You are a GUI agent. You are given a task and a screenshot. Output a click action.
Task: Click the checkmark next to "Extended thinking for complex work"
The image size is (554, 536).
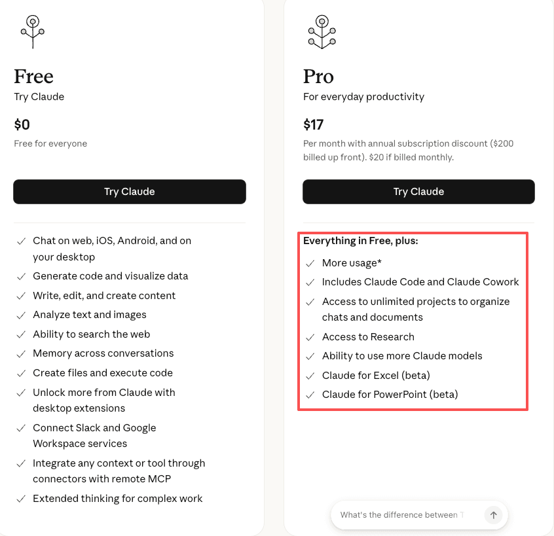click(x=21, y=498)
